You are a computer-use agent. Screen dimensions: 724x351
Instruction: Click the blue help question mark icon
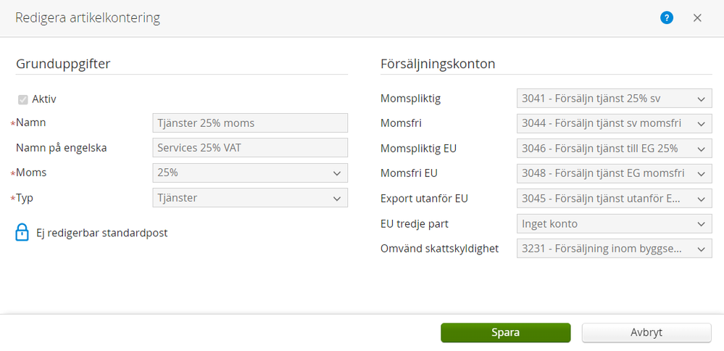pos(667,18)
